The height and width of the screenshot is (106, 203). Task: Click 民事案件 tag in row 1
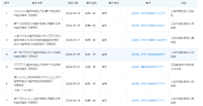[33, 15]
